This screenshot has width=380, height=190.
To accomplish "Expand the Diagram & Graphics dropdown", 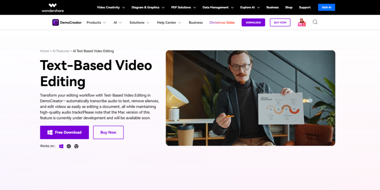I will [x=148, y=8].
